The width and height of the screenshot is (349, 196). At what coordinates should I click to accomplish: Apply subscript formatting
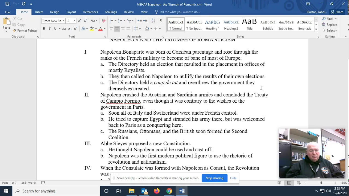(x=70, y=29)
